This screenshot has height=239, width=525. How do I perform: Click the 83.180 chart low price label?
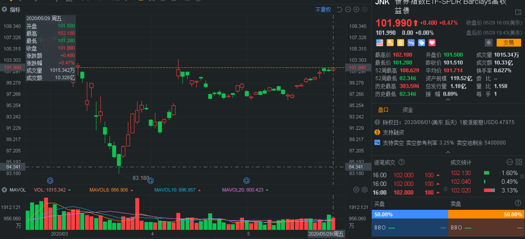click(x=140, y=178)
